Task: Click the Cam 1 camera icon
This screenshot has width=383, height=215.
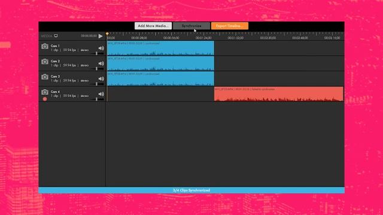Action: point(45,47)
